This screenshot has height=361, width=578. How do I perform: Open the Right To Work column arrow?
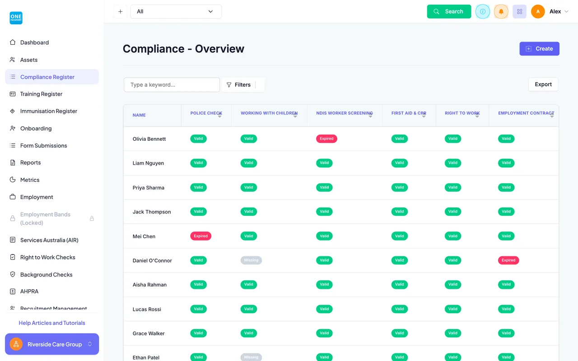click(x=477, y=116)
